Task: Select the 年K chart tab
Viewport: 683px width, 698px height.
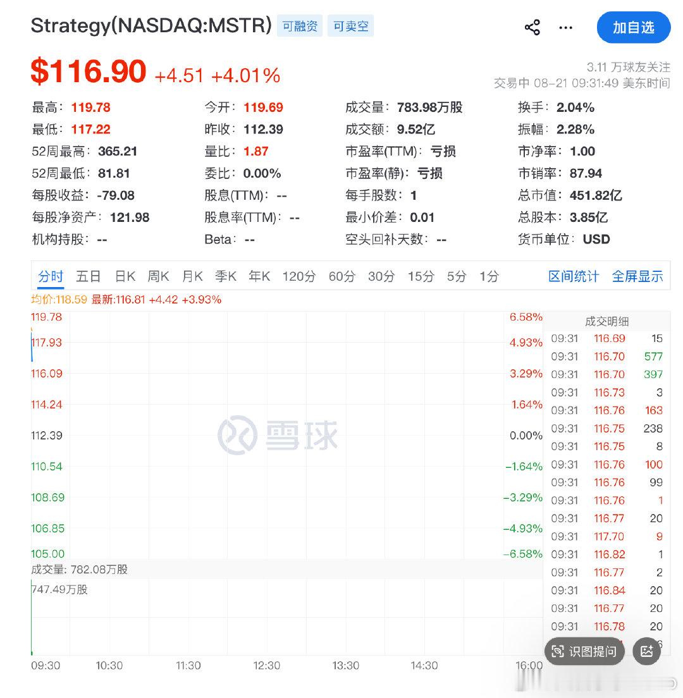Action: tap(259, 276)
